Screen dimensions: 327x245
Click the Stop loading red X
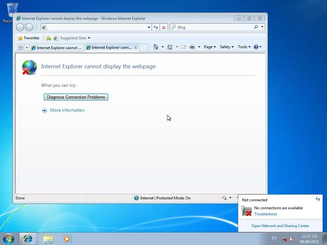click(x=164, y=27)
